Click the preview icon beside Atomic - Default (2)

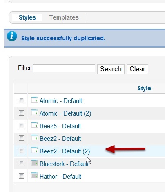35,112
